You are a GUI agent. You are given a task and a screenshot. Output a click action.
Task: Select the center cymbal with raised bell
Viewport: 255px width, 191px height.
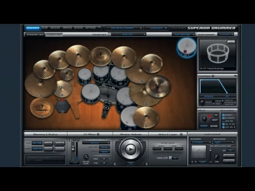click(x=101, y=56)
